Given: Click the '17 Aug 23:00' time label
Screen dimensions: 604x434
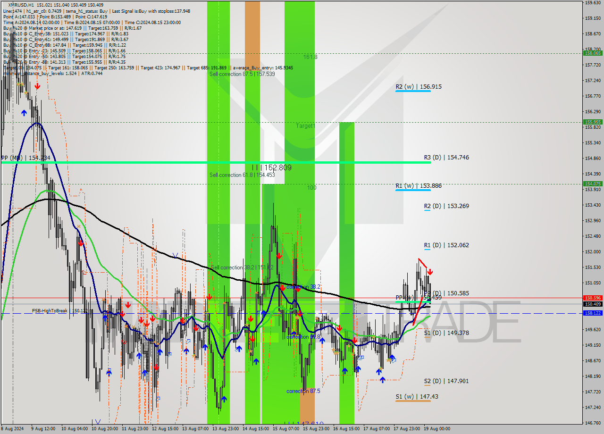Looking at the screenshot, I should click(406, 429).
